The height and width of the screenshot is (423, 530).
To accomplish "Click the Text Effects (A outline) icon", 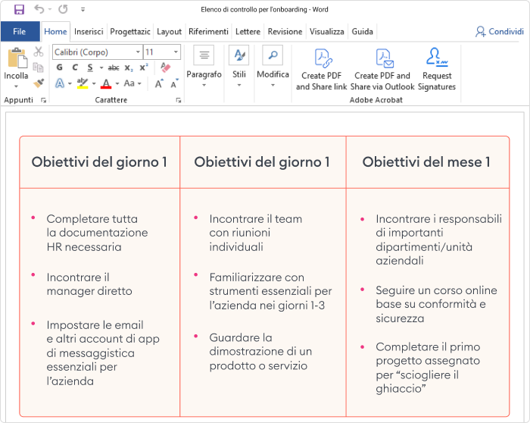I will coord(60,83).
